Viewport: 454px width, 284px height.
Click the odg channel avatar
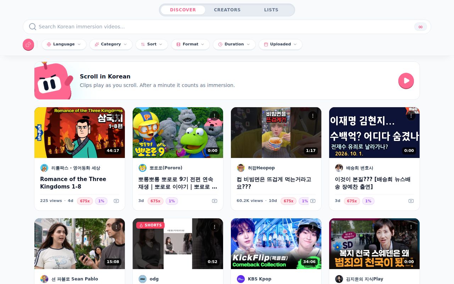click(143, 279)
